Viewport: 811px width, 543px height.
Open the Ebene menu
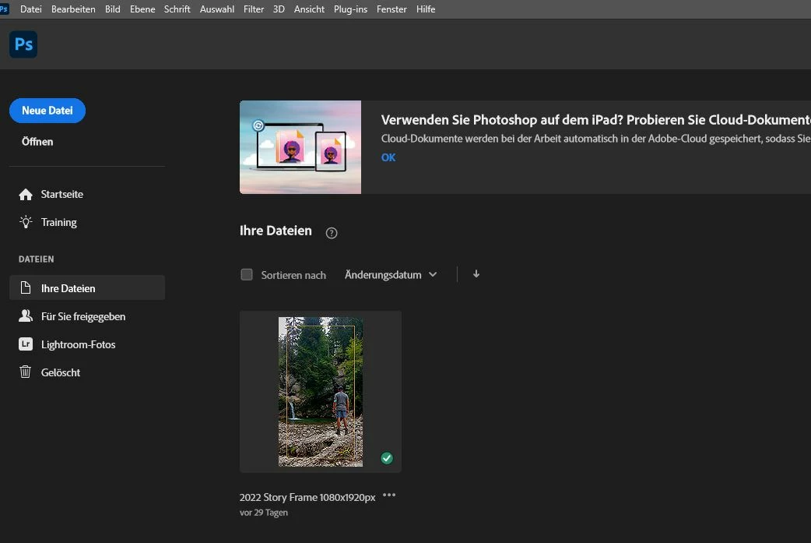(x=142, y=9)
